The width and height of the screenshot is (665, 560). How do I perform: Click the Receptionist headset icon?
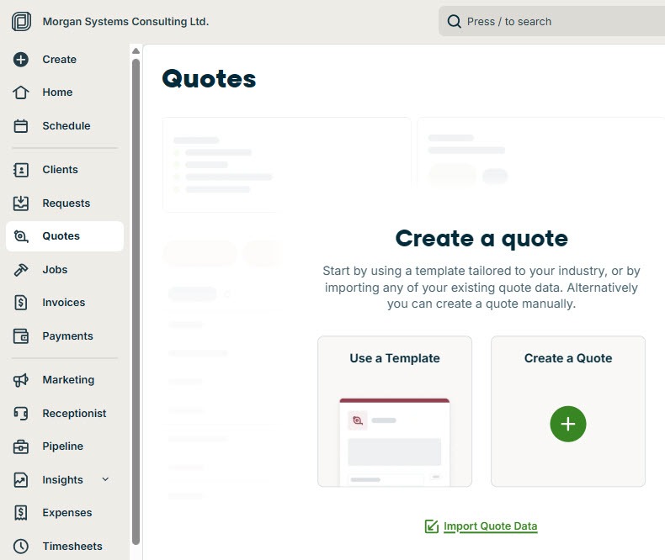pyautogui.click(x=21, y=413)
